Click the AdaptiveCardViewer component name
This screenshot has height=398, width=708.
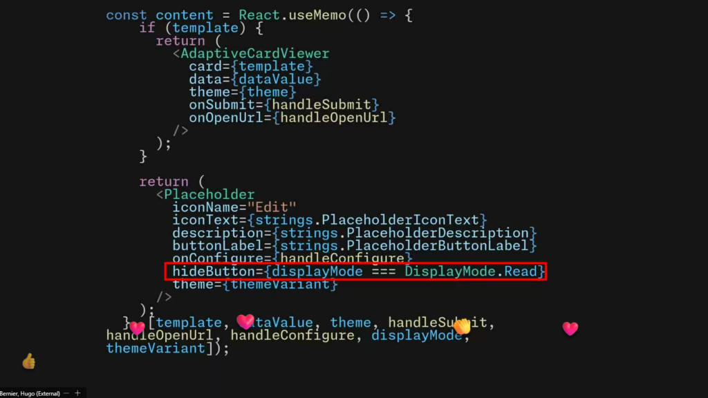254,54
